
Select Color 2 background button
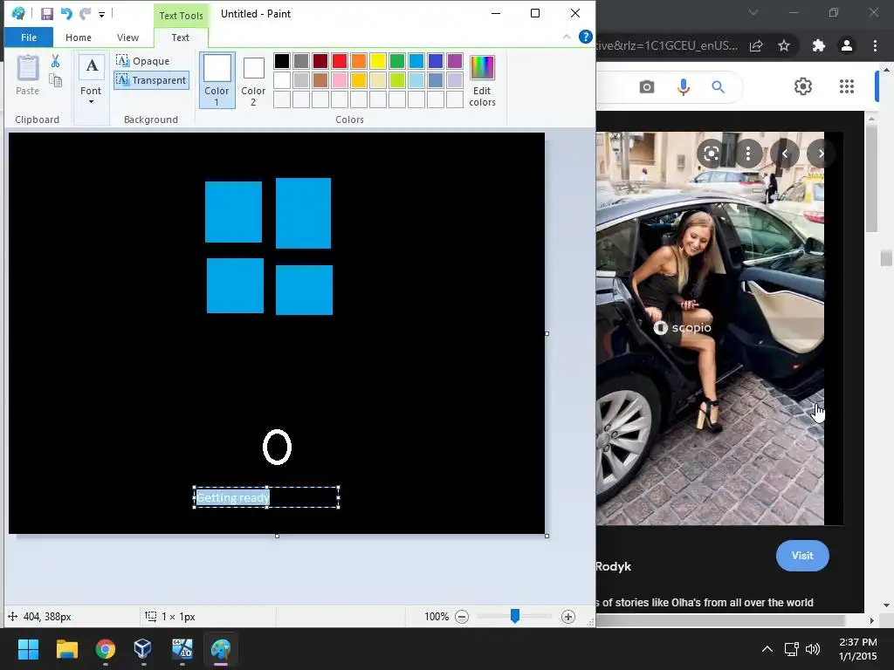(x=253, y=81)
